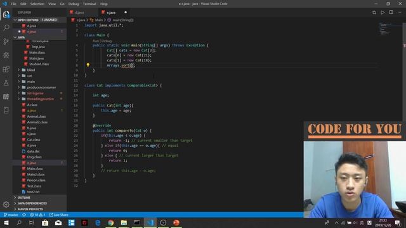This screenshot has height=228, width=406.
Task: Open the Search view in activity bar
Action: click(x=6, y=28)
